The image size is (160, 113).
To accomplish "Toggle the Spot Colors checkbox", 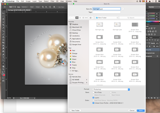I will (x=110, y=95).
